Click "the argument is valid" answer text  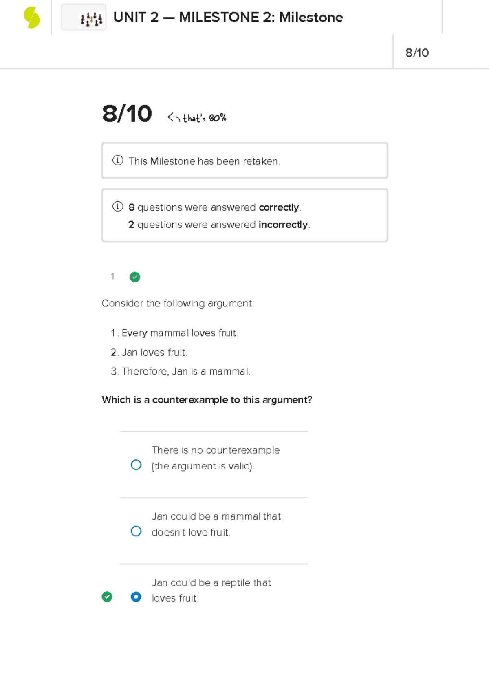(203, 466)
